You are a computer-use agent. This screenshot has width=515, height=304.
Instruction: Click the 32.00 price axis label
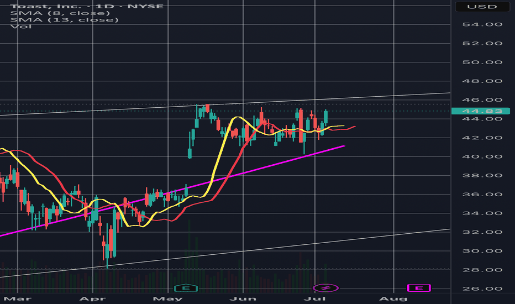pos(482,232)
